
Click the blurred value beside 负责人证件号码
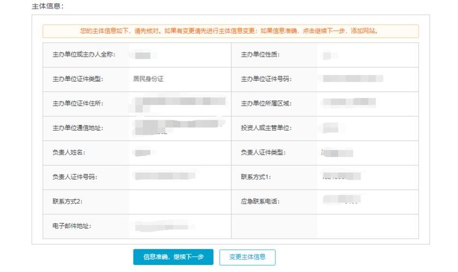pos(165,176)
